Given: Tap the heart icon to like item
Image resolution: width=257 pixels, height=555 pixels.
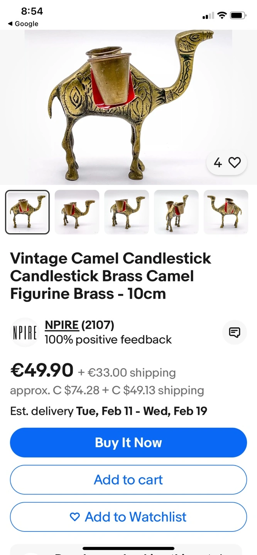Looking at the screenshot, I should (x=234, y=163).
